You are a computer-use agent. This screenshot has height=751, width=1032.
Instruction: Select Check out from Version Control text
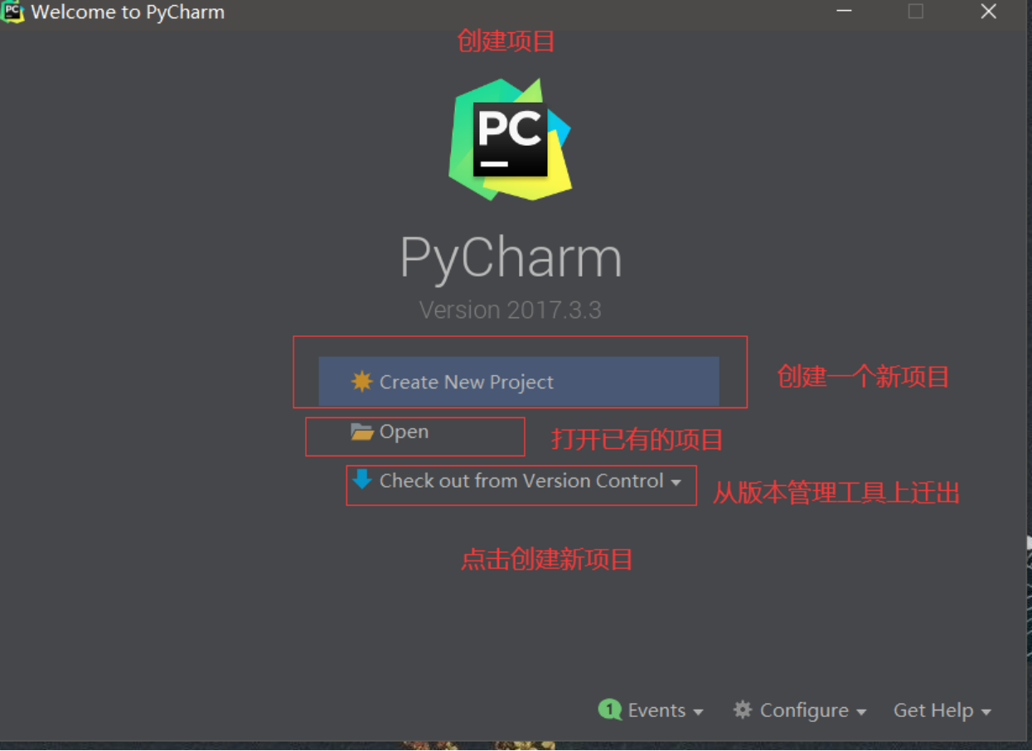(x=521, y=480)
